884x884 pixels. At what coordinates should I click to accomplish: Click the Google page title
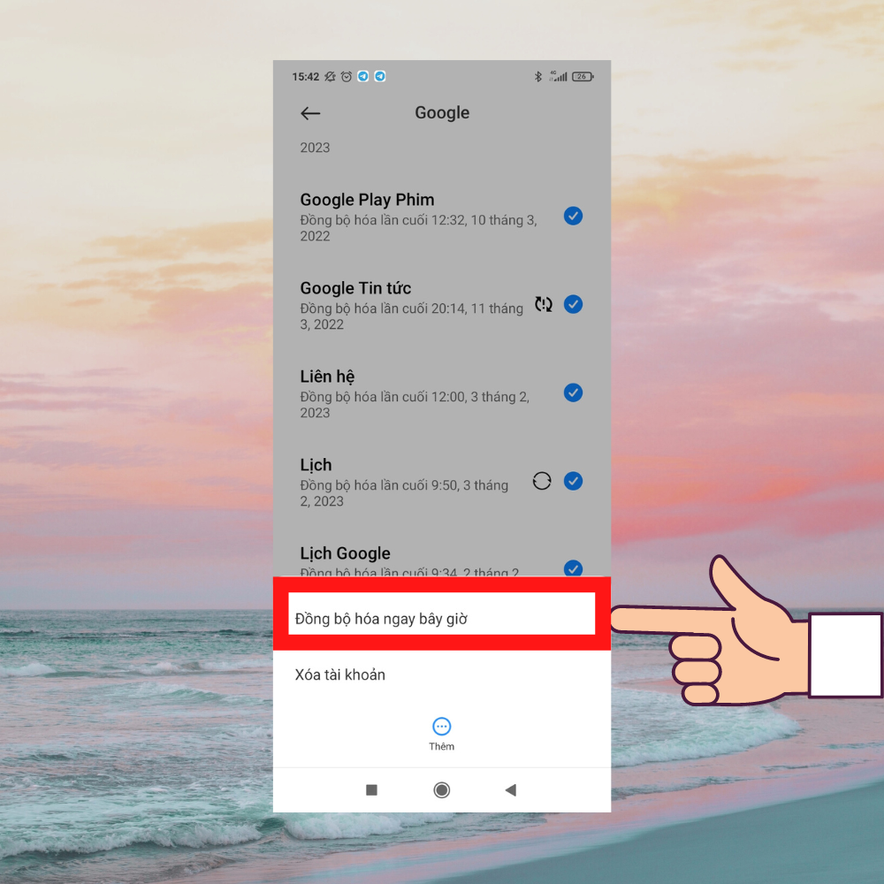[442, 113]
